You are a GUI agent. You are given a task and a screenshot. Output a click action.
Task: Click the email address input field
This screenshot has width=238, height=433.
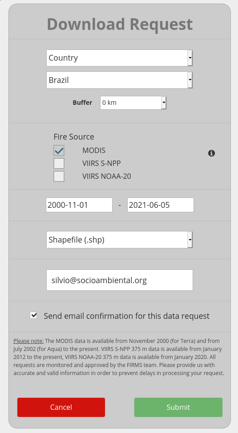(120, 280)
